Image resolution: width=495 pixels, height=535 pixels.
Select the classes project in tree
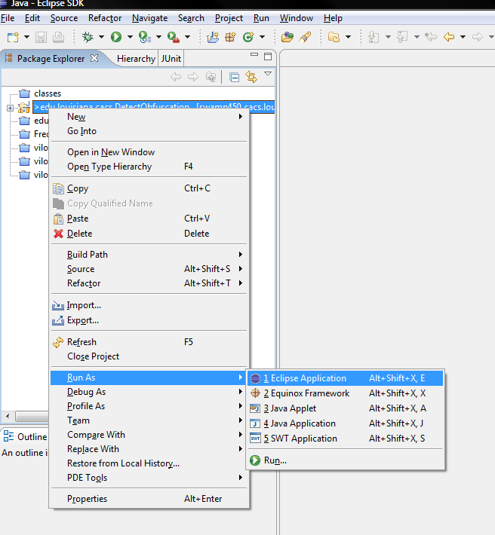point(48,93)
